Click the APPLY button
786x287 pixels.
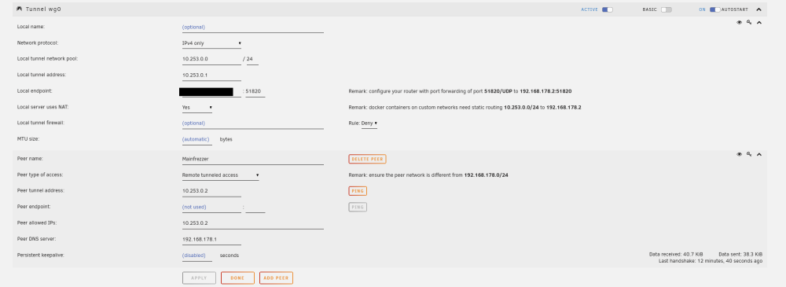[199, 278]
